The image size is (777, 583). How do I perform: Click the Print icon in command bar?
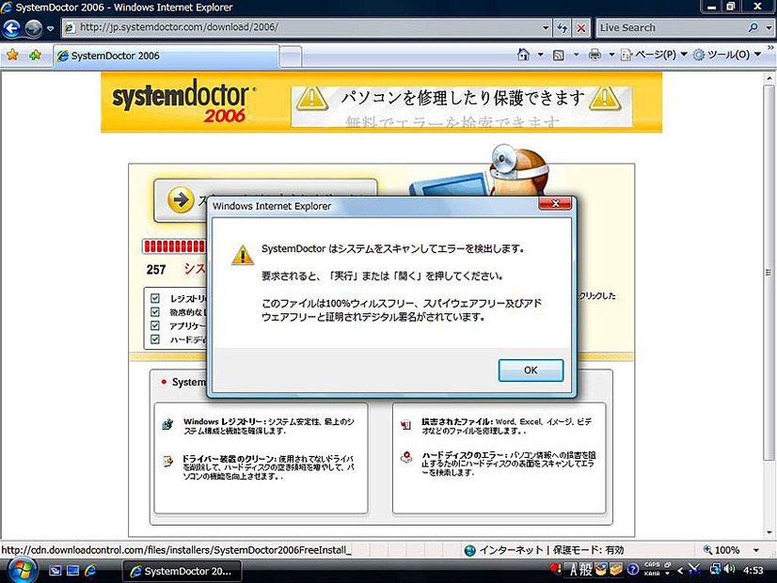[x=595, y=55]
